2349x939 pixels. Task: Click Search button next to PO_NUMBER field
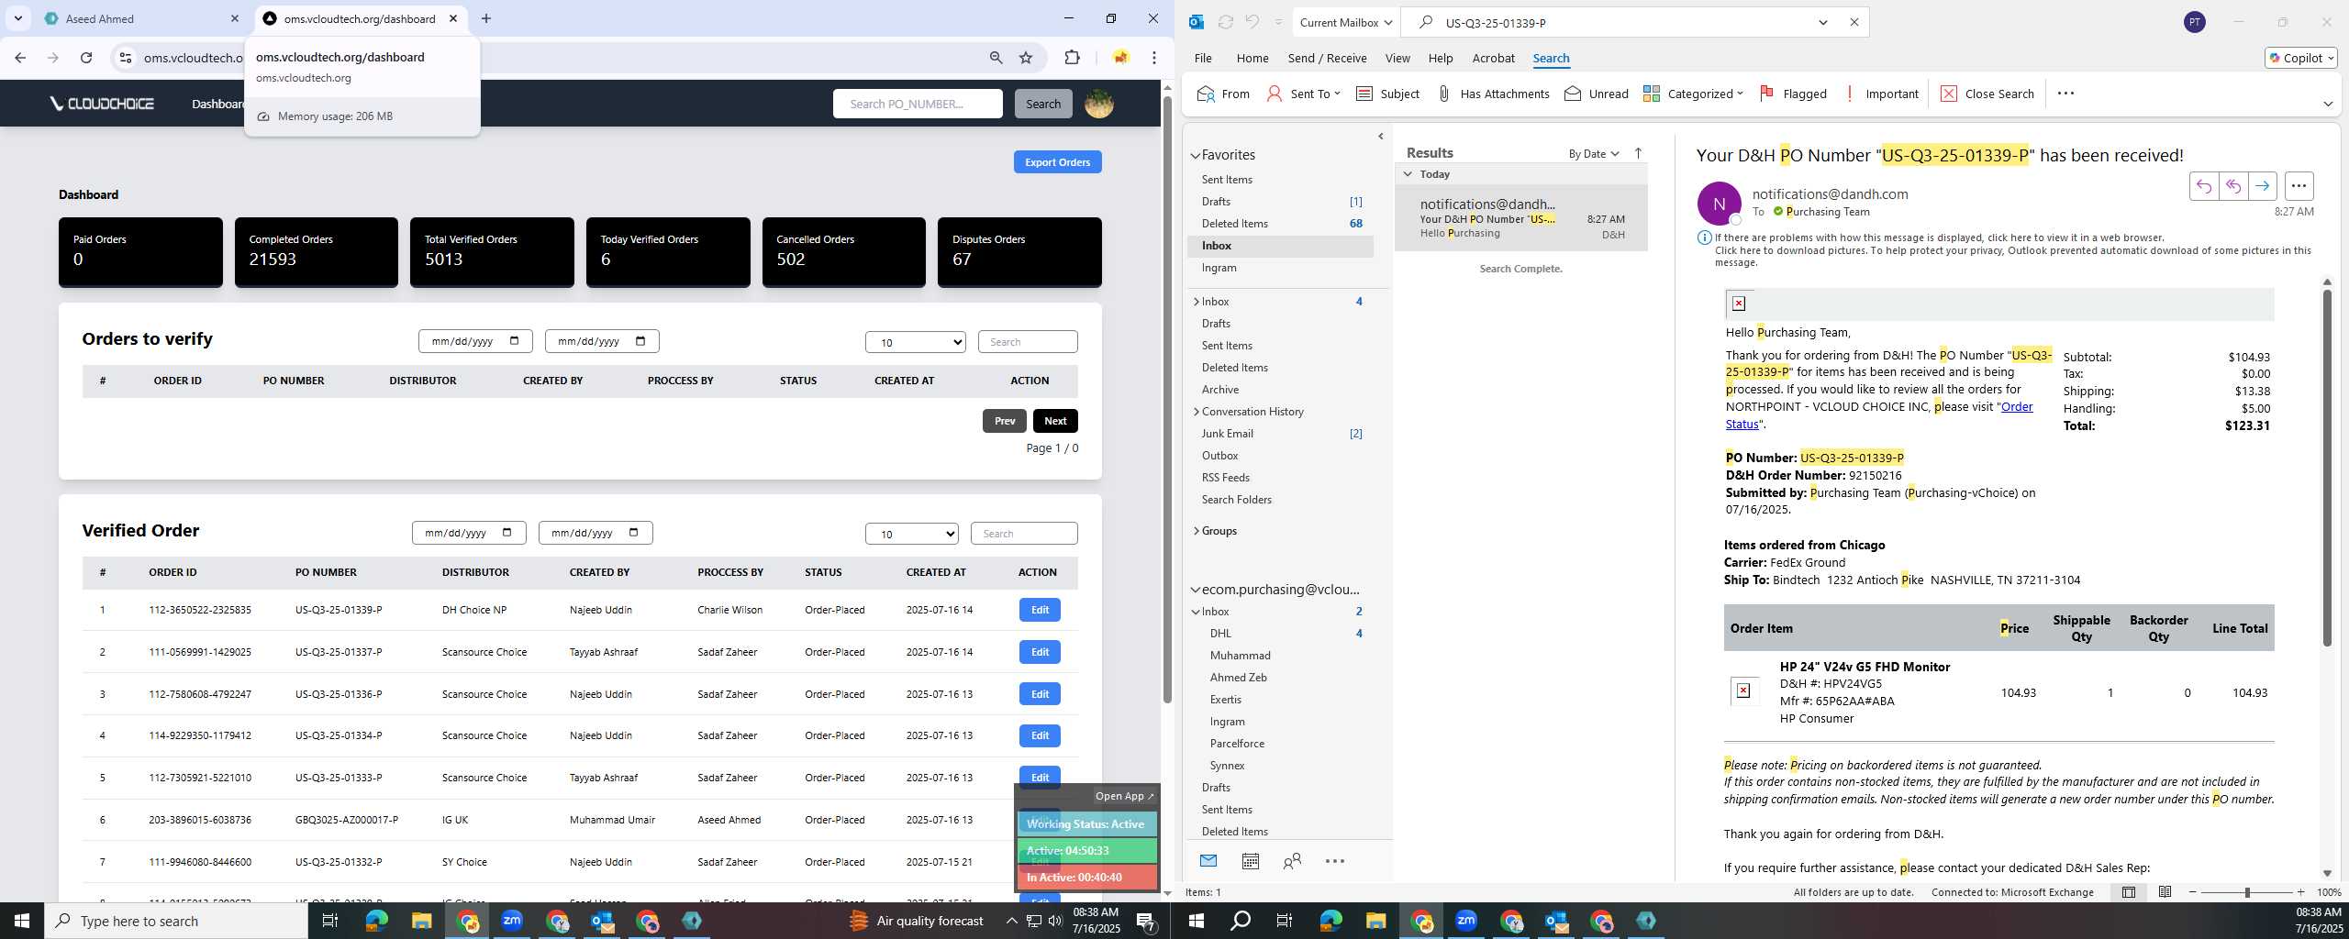1043,104
